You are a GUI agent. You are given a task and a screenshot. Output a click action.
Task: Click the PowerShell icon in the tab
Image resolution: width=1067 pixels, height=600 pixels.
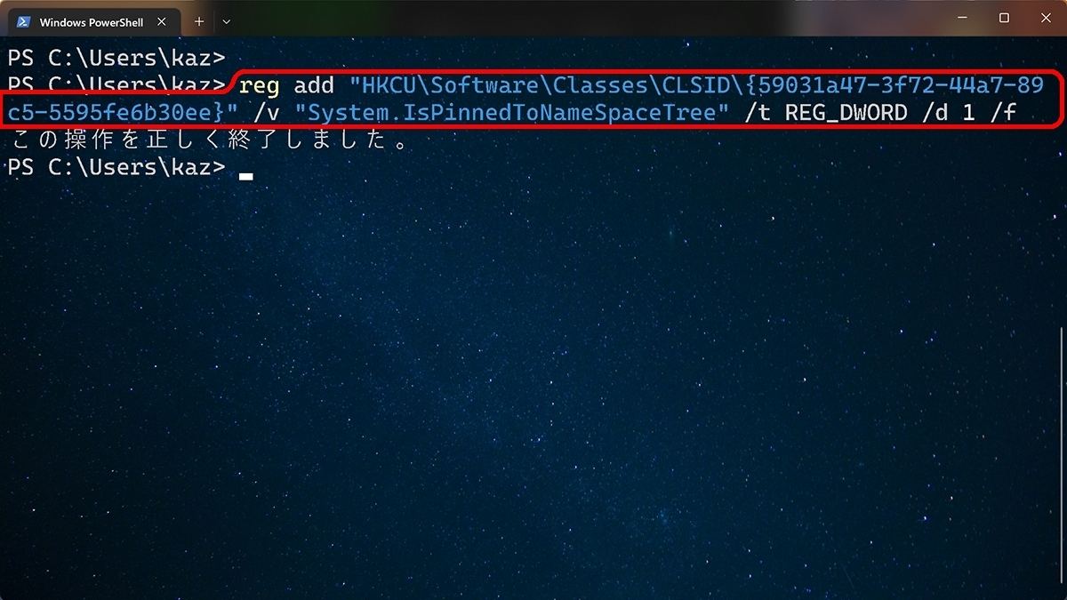pos(24,22)
